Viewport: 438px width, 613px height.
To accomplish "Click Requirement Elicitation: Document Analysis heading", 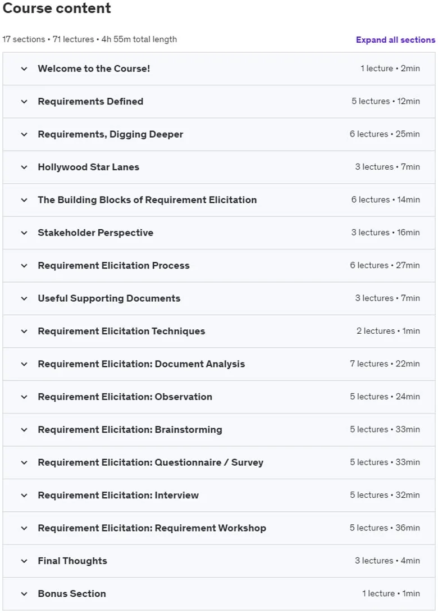I will click(142, 364).
